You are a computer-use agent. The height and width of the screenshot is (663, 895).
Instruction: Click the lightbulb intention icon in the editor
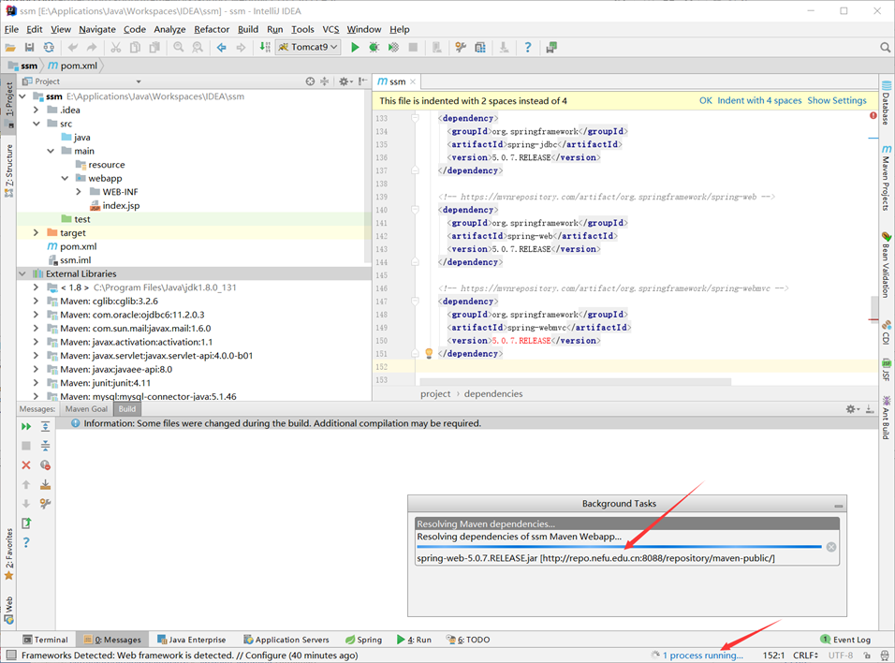point(429,354)
